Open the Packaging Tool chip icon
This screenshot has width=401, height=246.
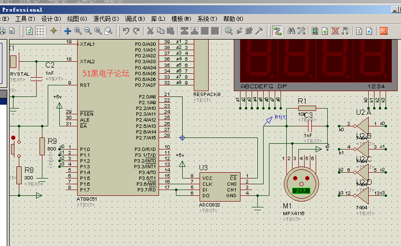[x=249, y=31]
